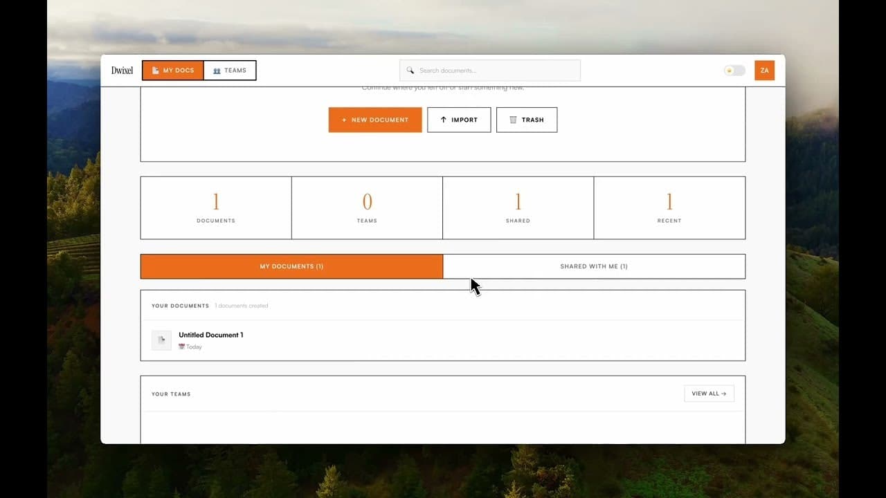Click the IMPORT button
This screenshot has height=498, width=886.
459,120
